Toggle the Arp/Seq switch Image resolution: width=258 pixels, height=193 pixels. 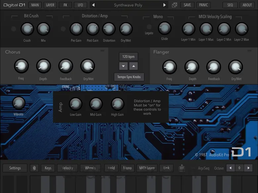pos(193,168)
